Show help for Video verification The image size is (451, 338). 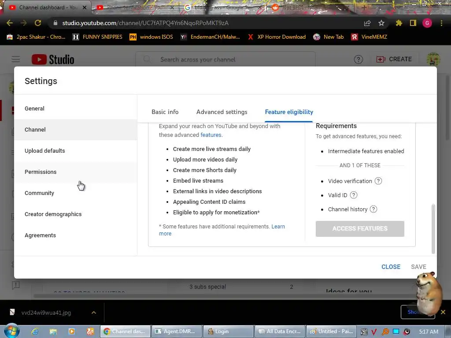coord(378,181)
